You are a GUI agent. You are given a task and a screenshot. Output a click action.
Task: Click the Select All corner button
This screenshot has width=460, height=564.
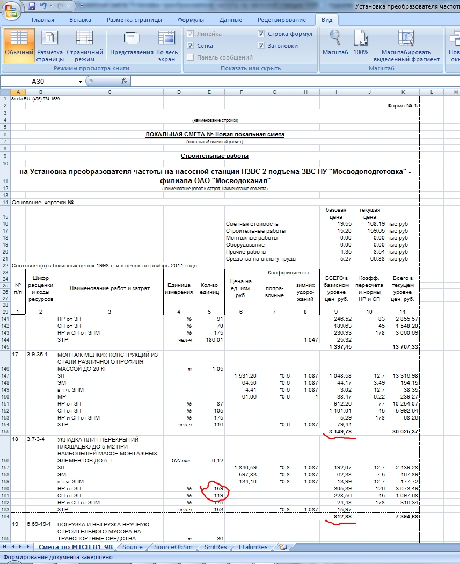5,92
